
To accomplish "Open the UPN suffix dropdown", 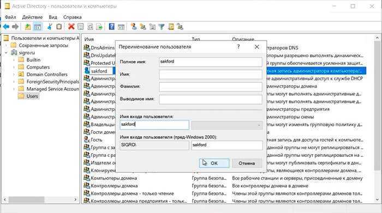I will 227,125.
